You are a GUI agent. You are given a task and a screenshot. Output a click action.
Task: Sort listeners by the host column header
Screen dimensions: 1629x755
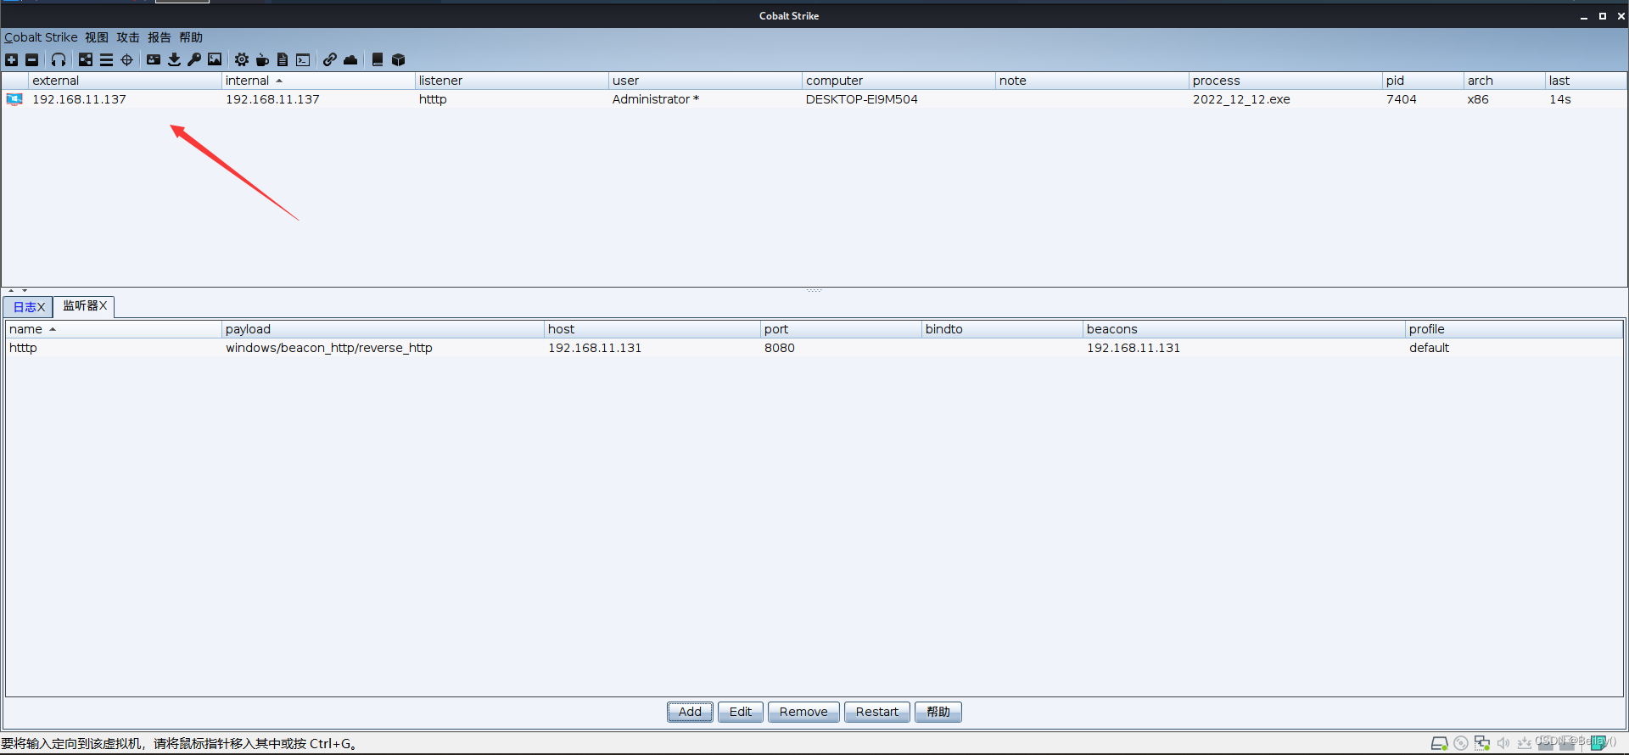[652, 329]
